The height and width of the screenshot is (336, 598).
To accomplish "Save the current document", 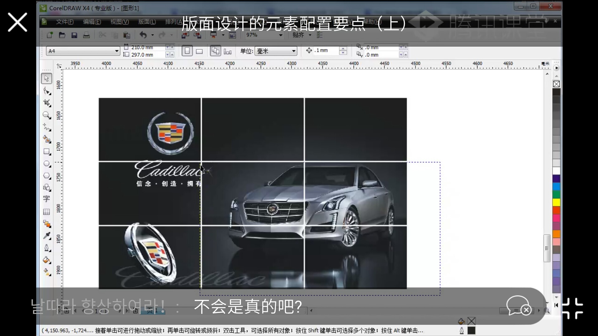I will tap(74, 35).
